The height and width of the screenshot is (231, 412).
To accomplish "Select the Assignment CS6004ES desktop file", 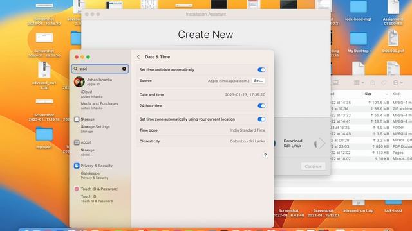I will tap(393, 13).
